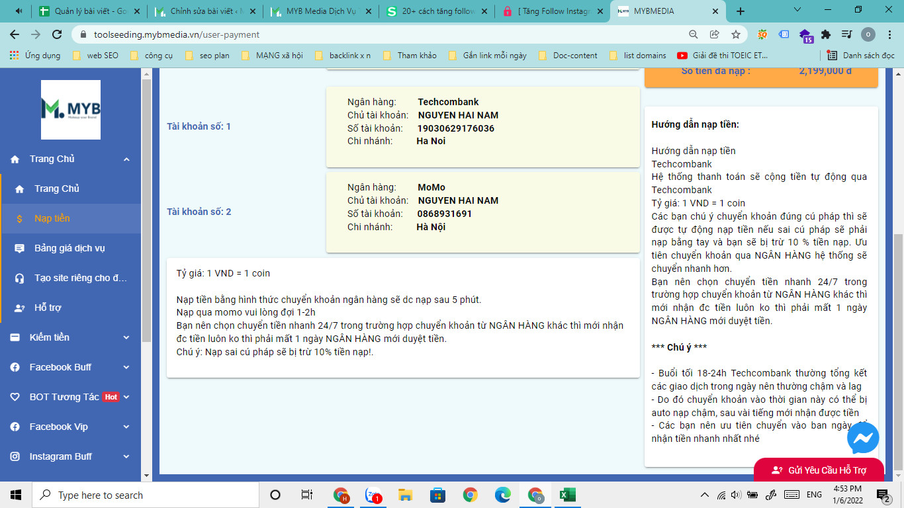Open Microsoft Edge from the taskbar
The width and height of the screenshot is (904, 508).
(503, 495)
